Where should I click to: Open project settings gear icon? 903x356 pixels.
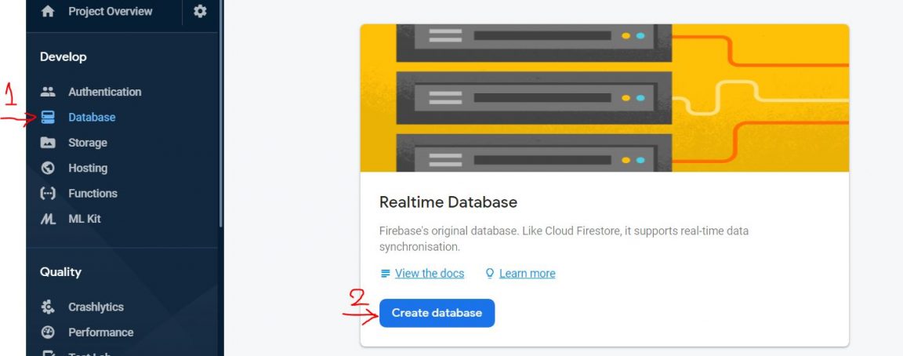(x=200, y=11)
